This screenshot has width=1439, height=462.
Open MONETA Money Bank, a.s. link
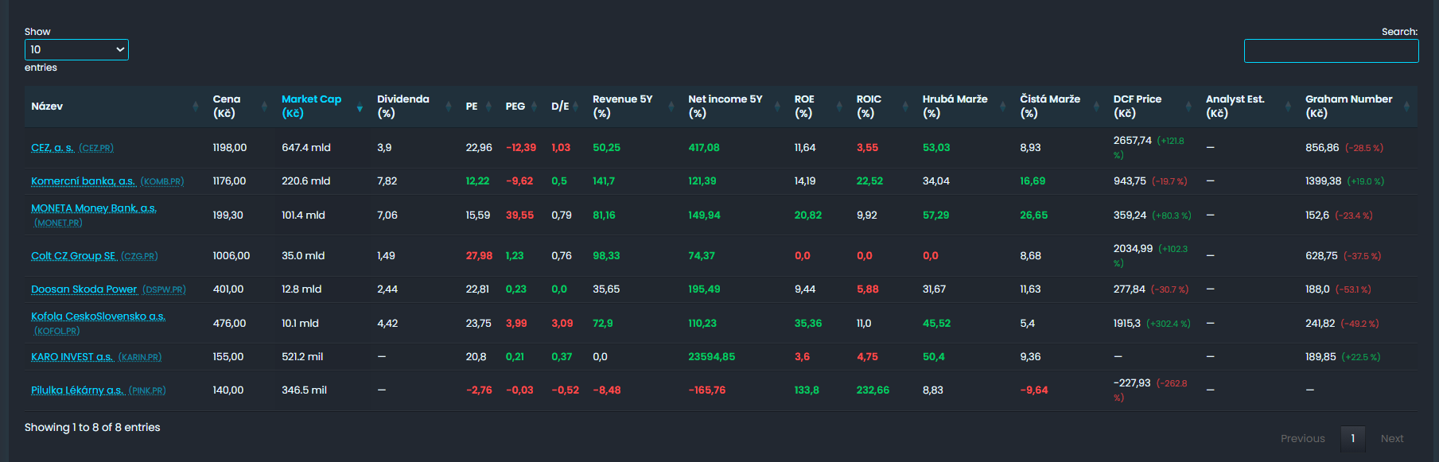pyautogui.click(x=94, y=208)
